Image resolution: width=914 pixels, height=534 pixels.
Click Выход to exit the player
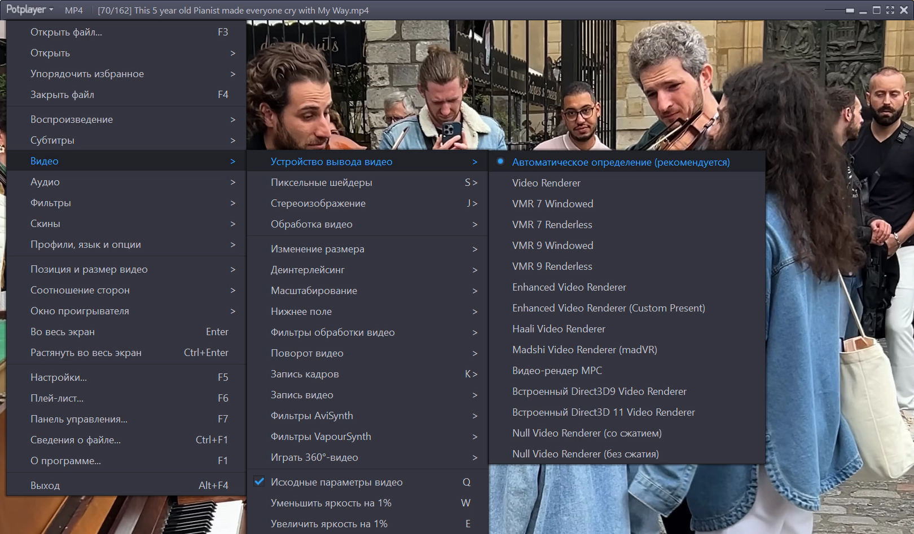[x=126, y=486]
